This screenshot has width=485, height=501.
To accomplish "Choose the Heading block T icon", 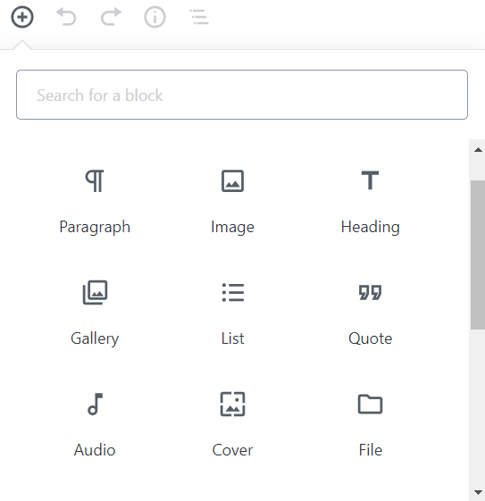I will coord(370,180).
